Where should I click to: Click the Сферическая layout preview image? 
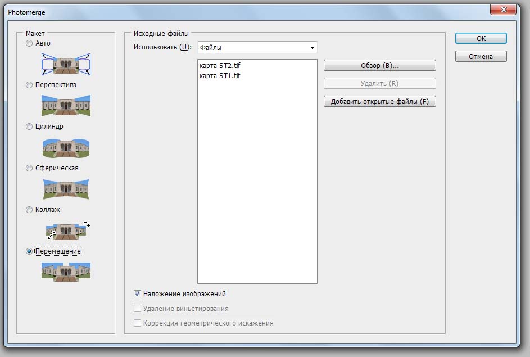pos(66,189)
